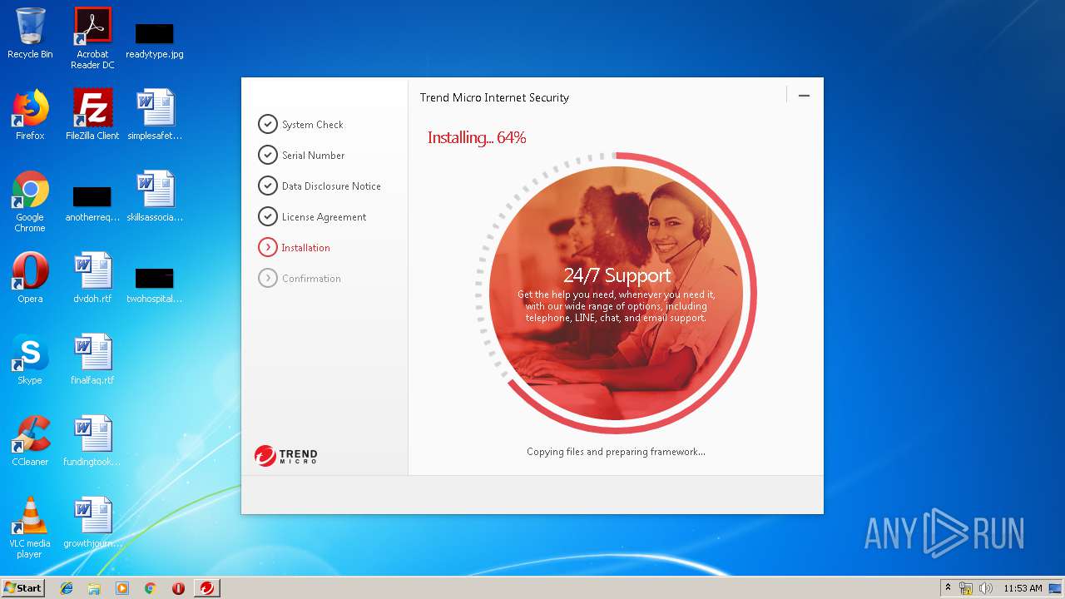
Task: Click the Installation step arrow icon
Action: point(267,247)
